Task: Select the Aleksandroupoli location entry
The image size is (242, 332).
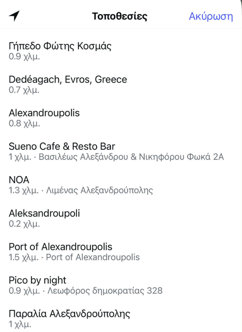Action: click(44, 213)
